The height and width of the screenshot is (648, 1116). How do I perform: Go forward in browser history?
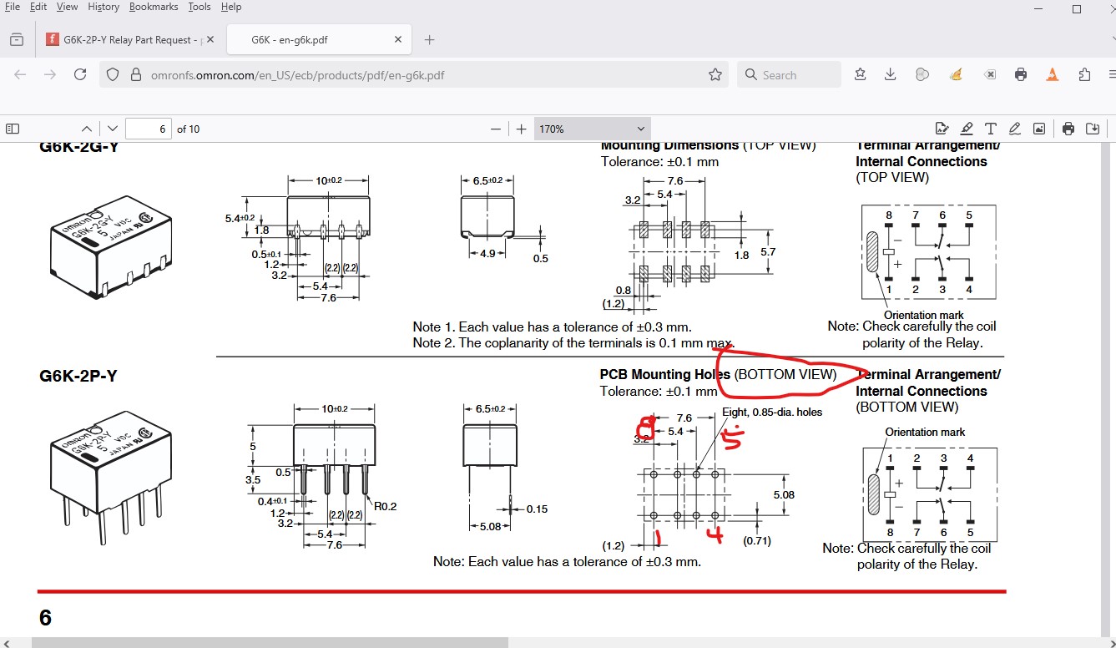[x=50, y=74]
